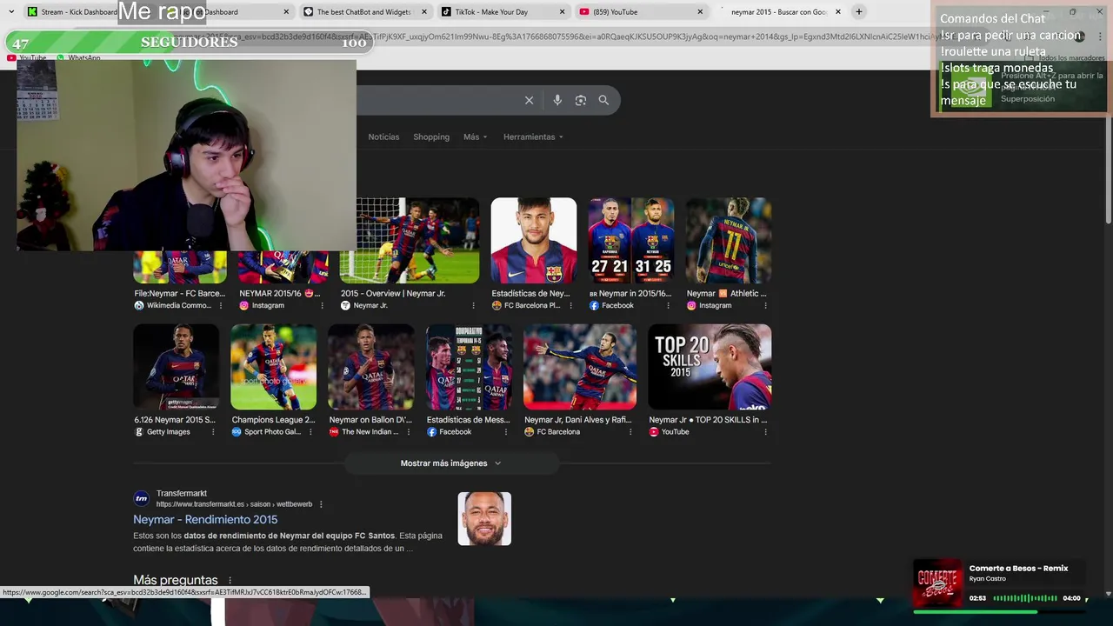Screen dimensions: 1113x626
Task: Open options menu beside Más preguntas
Action: 230,580
